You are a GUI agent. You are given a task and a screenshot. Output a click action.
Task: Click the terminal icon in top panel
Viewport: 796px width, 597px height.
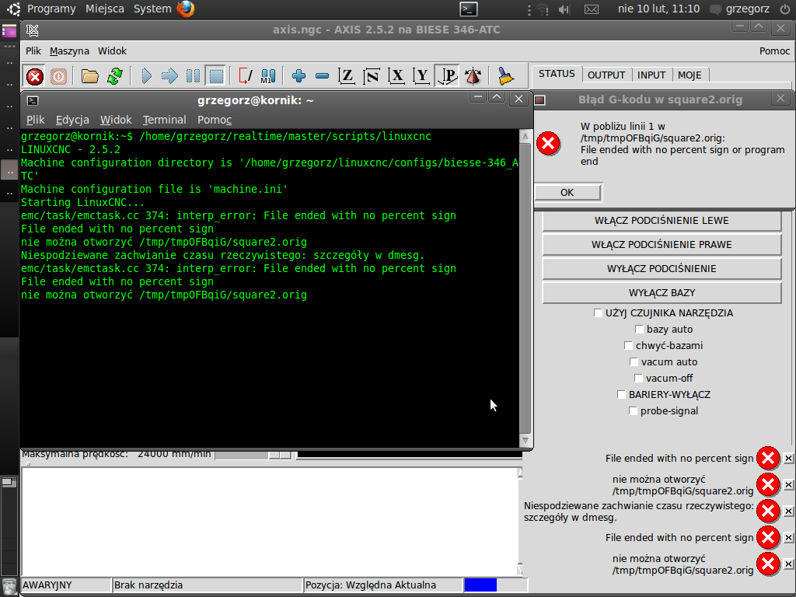pos(469,9)
